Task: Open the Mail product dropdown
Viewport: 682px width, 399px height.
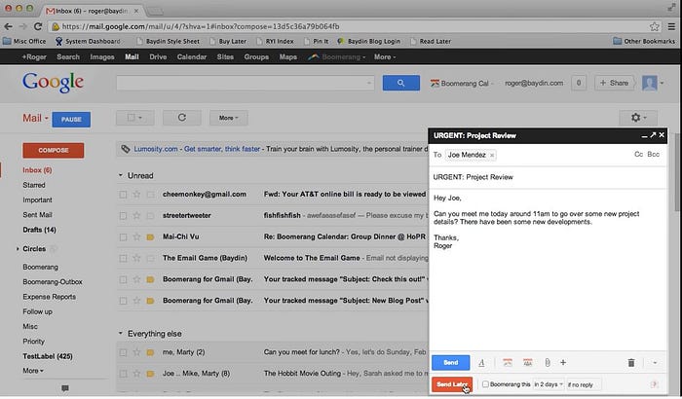Action: coord(35,118)
